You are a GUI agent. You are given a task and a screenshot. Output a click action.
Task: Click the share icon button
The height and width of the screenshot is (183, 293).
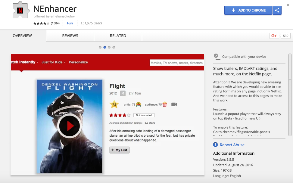tap(277, 10)
